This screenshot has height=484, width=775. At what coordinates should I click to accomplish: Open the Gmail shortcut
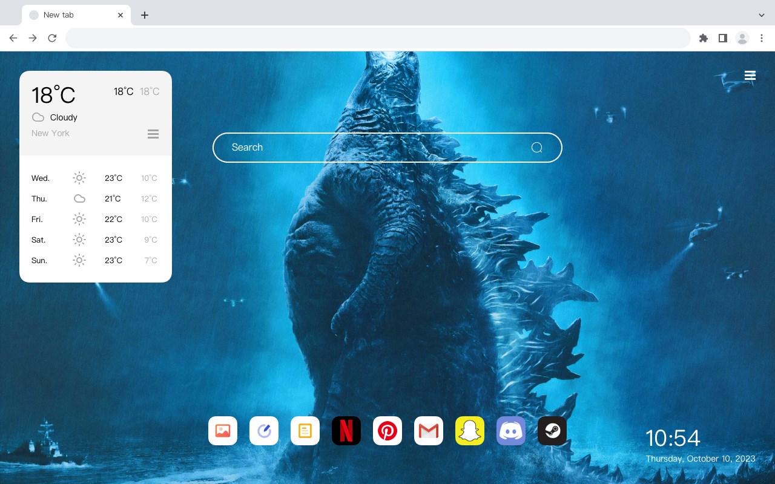pyautogui.click(x=429, y=431)
